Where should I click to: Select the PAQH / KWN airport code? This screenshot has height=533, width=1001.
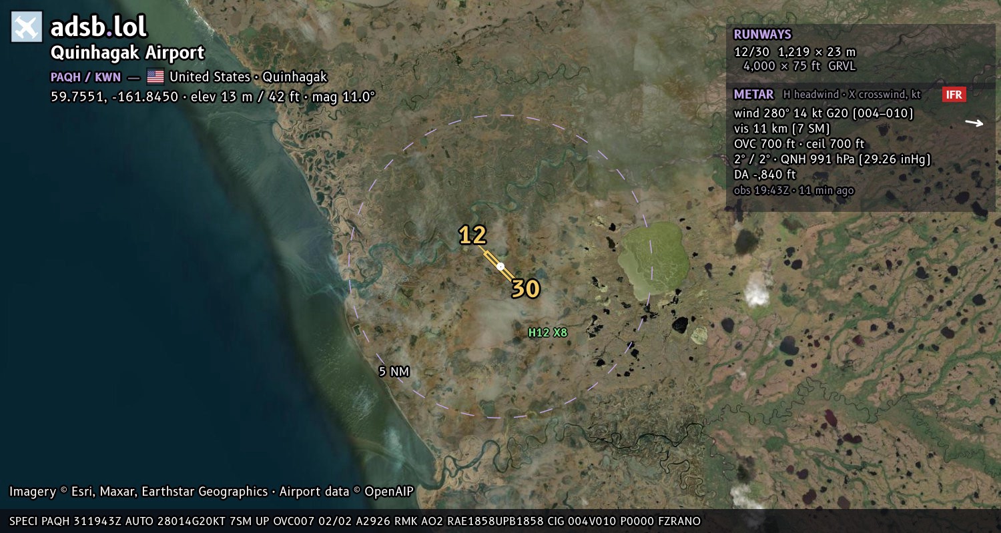tap(85, 77)
